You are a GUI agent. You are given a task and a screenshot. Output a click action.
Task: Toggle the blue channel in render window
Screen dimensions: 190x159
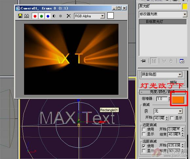pyautogui.click(x=48, y=16)
